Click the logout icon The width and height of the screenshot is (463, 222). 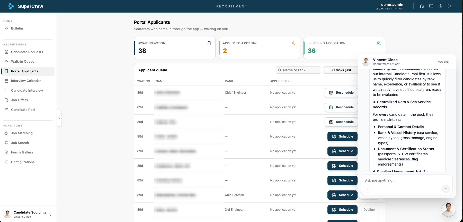click(450, 6)
